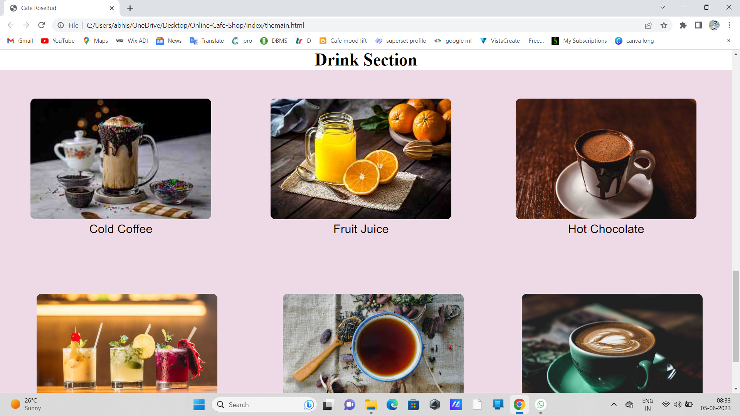
Task: Open the DBMS bookmark
Action: pos(274,40)
